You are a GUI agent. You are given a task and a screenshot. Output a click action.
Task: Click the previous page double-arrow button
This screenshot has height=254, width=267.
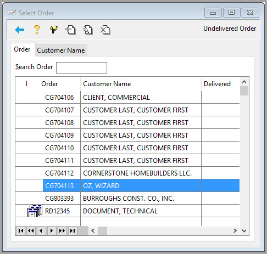pos(31,231)
